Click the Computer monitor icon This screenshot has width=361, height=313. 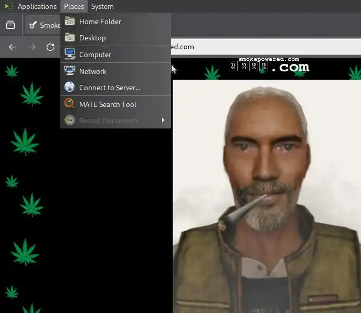pyautogui.click(x=70, y=54)
